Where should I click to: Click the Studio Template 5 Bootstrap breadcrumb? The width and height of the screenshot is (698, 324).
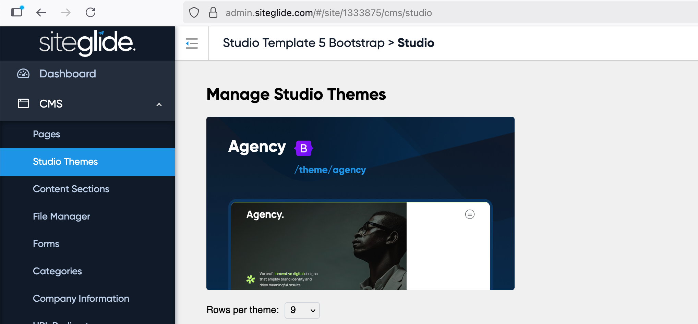point(304,43)
